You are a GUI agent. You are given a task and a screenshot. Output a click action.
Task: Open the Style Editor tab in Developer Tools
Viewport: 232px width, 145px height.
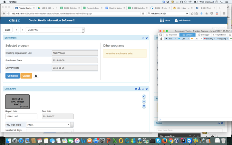[220, 35]
